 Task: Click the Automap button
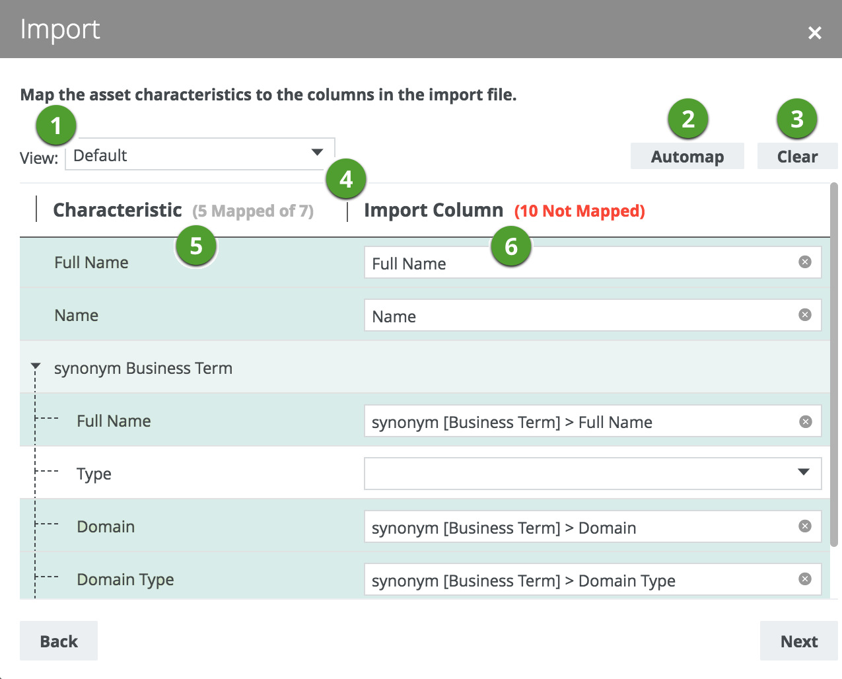[x=687, y=157]
